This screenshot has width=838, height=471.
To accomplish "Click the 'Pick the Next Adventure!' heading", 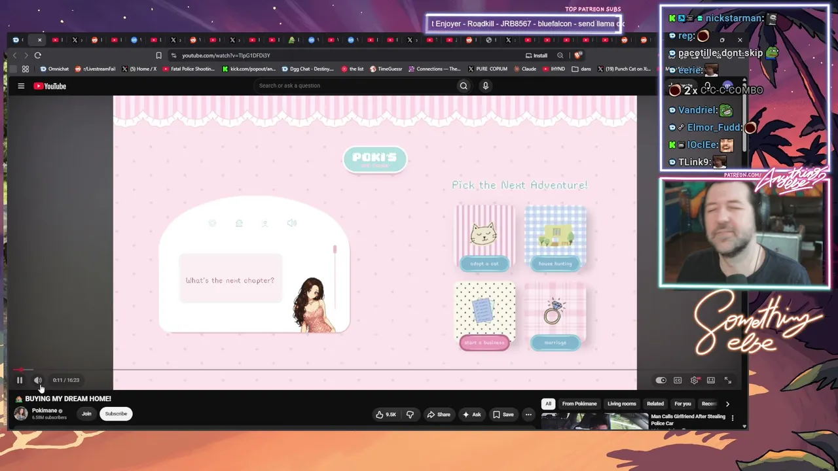I will 520,185.
